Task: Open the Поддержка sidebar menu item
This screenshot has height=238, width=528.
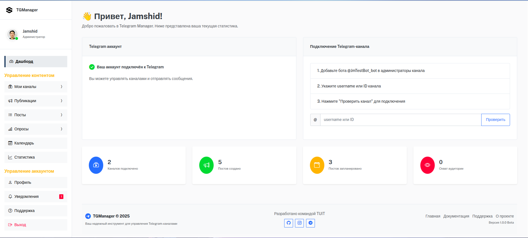Action: (36, 211)
